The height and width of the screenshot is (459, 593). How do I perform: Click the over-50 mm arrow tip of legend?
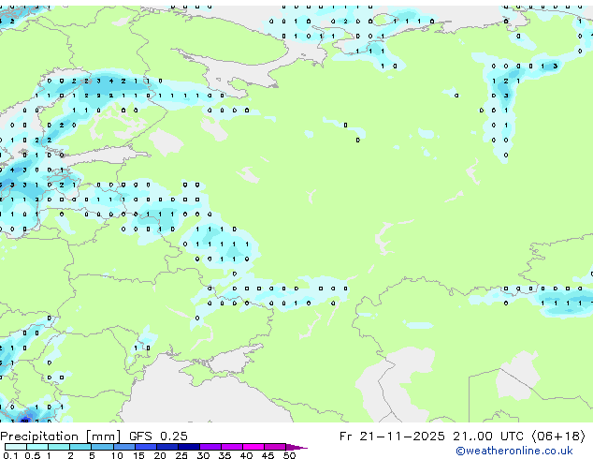click(296, 447)
